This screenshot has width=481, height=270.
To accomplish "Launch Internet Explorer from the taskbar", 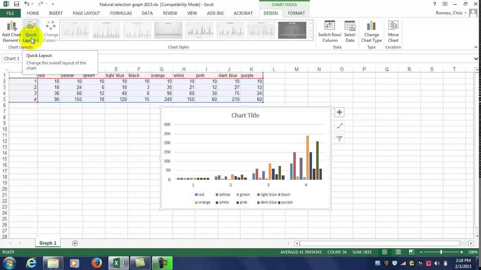I will point(31,263).
